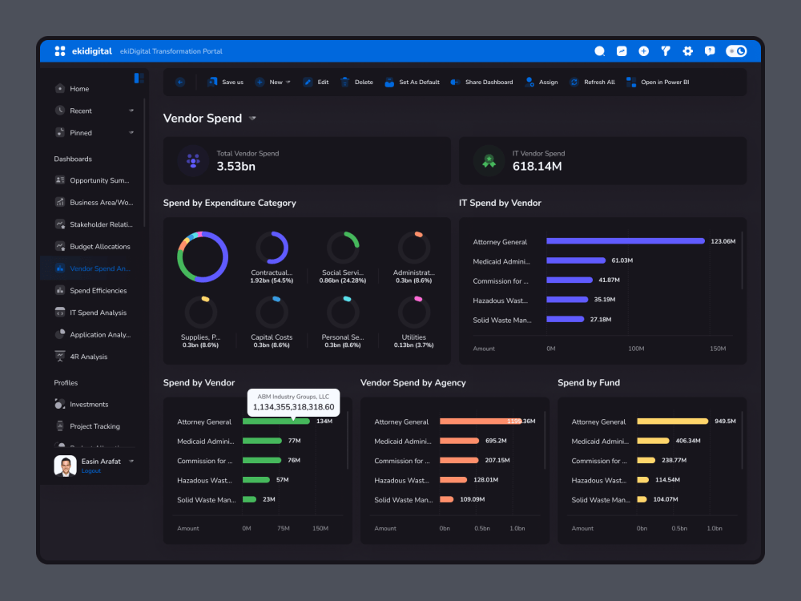The height and width of the screenshot is (601, 801).
Task: Click Open in Power BI
Action: [x=658, y=82]
